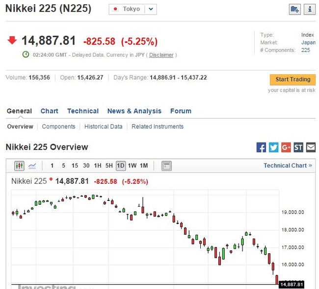Select the 5H chart interval

pyautogui.click(x=109, y=166)
